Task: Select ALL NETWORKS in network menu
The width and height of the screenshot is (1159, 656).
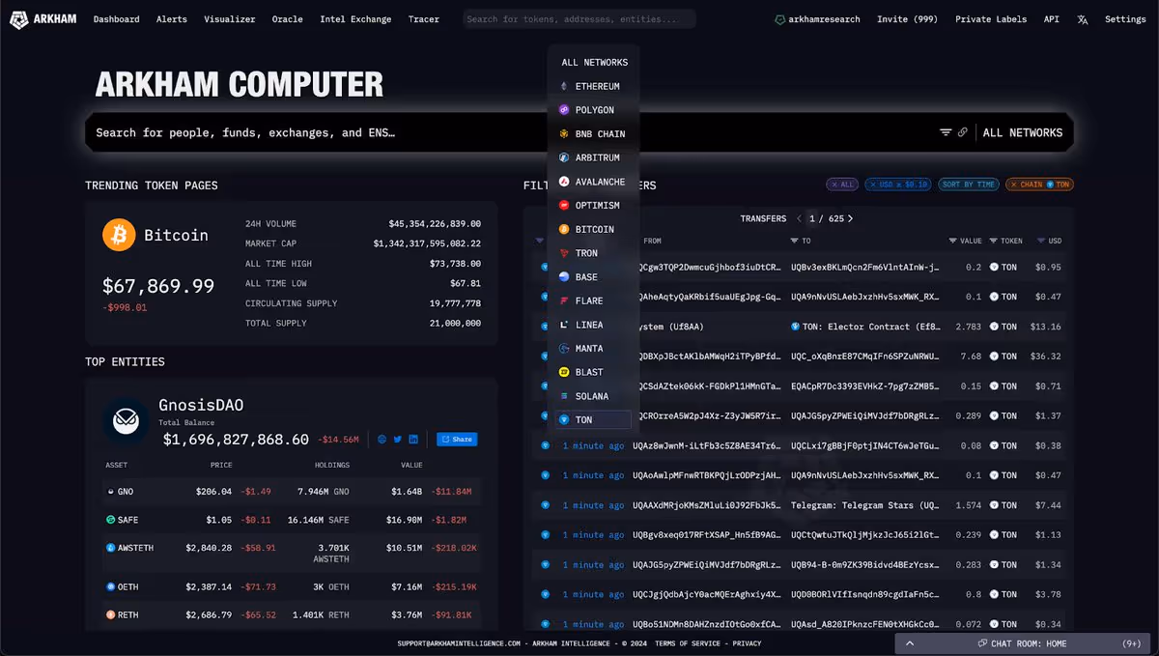Action: point(594,62)
